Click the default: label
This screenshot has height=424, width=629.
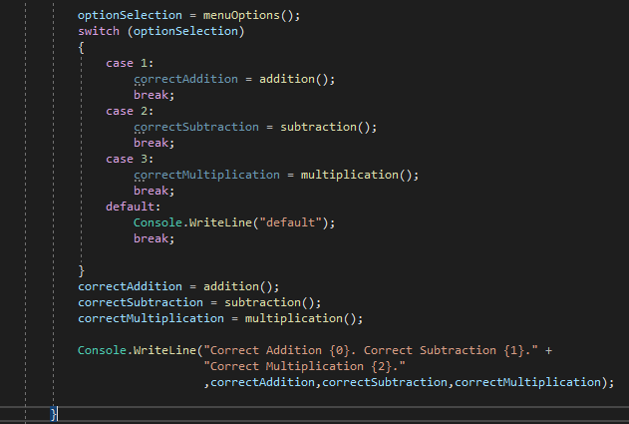[133, 207]
